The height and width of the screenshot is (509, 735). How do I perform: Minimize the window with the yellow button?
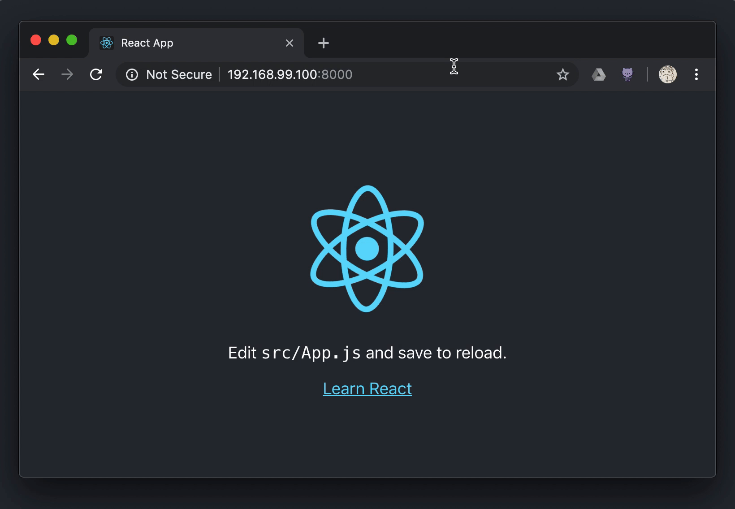(54, 40)
